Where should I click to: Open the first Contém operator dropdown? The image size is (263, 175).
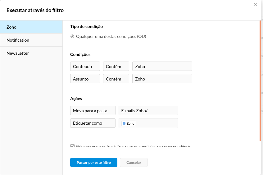(x=116, y=66)
